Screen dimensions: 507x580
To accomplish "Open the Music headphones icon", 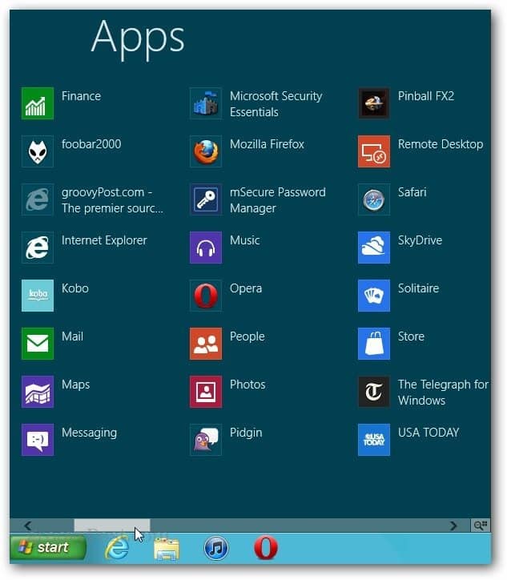I will pyautogui.click(x=206, y=248).
